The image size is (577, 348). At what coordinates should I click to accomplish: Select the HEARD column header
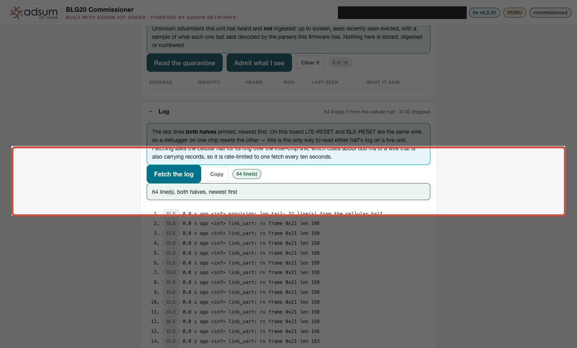pyautogui.click(x=254, y=82)
